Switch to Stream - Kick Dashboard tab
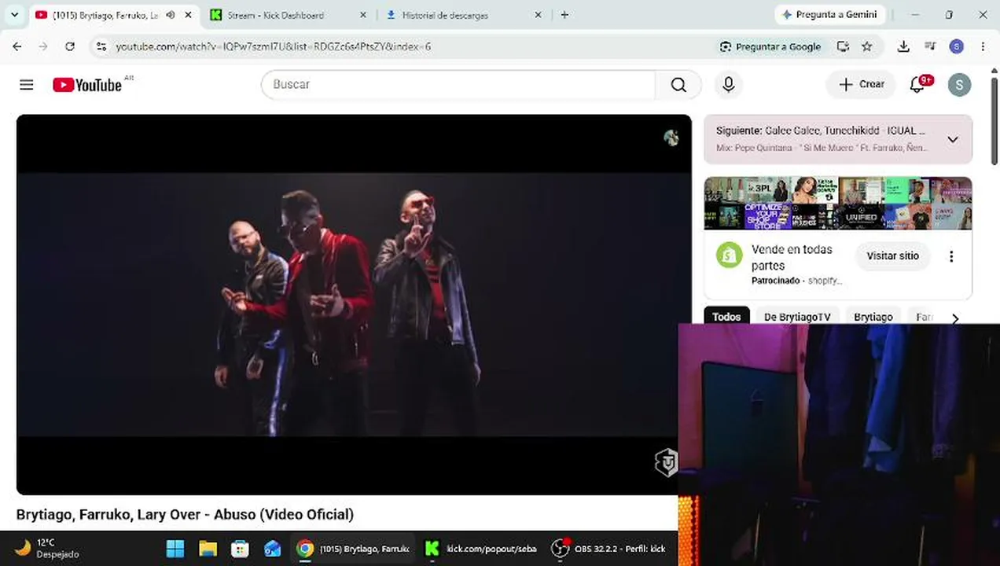Image resolution: width=1000 pixels, height=566 pixels. coord(275,15)
